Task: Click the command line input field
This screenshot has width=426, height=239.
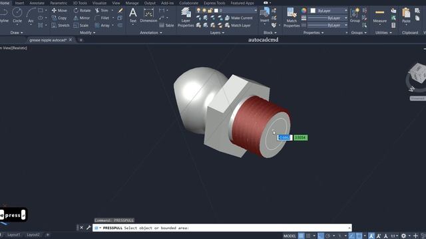Action: click(x=222, y=228)
